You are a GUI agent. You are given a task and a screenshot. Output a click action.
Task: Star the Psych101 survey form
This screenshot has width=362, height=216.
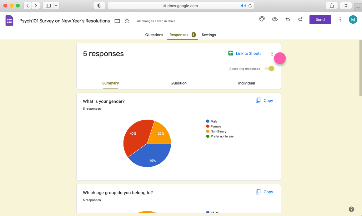[127, 21]
